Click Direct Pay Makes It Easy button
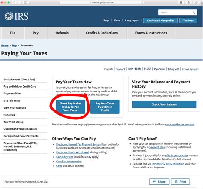203x189 pixels. click(70, 107)
